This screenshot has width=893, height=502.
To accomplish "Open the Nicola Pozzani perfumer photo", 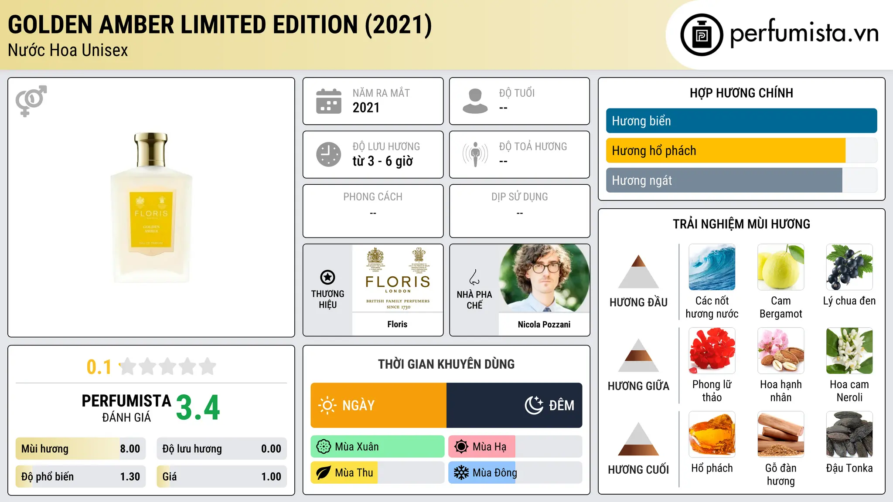I will (x=544, y=278).
